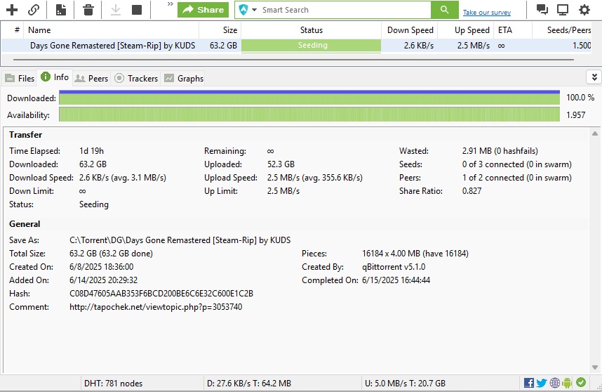The width and height of the screenshot is (602, 392).
Task: Click the green Share button
Action: coord(203,10)
